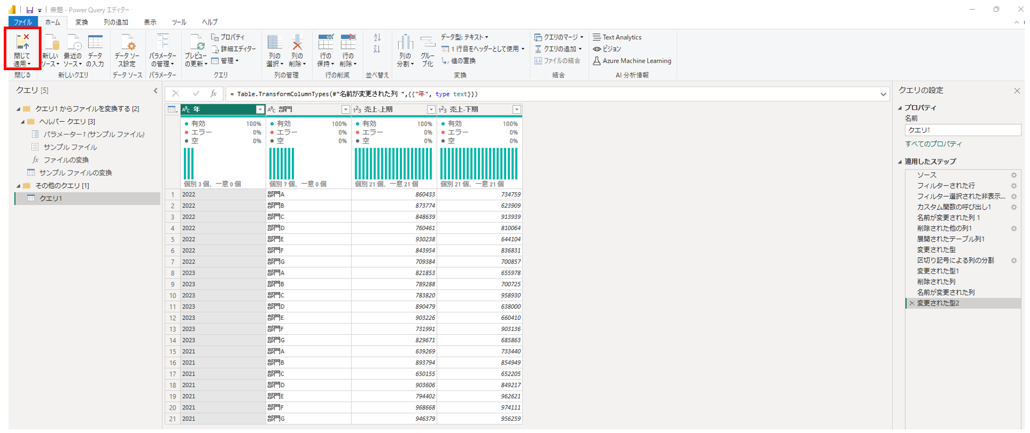1030x433 pixels.
Task: Click the fx formula icon in the formula bar
Action: click(x=213, y=94)
